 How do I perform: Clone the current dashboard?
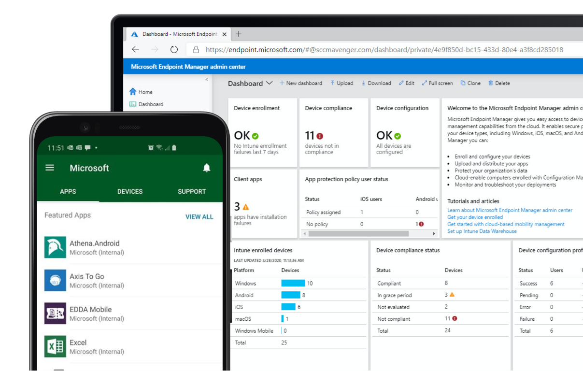point(470,83)
